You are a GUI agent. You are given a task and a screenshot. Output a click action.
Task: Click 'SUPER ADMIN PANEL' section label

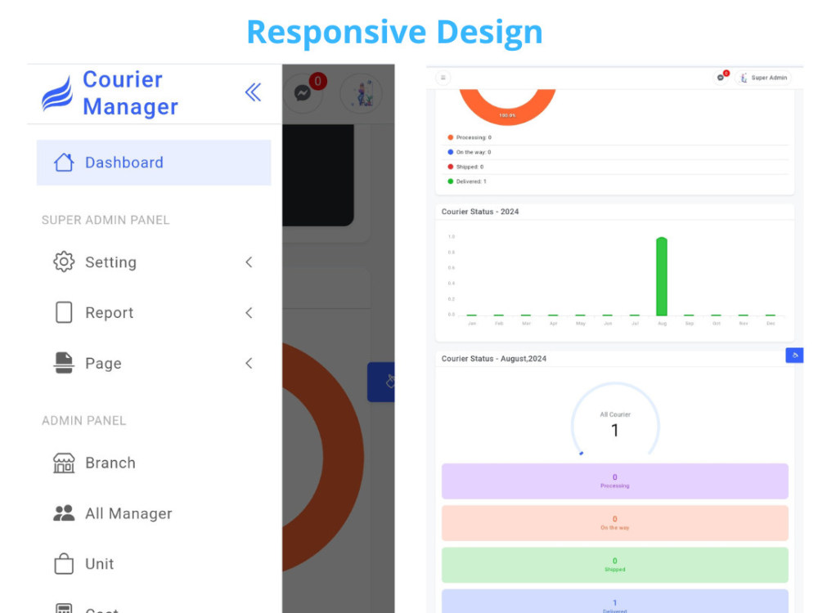[x=106, y=220]
